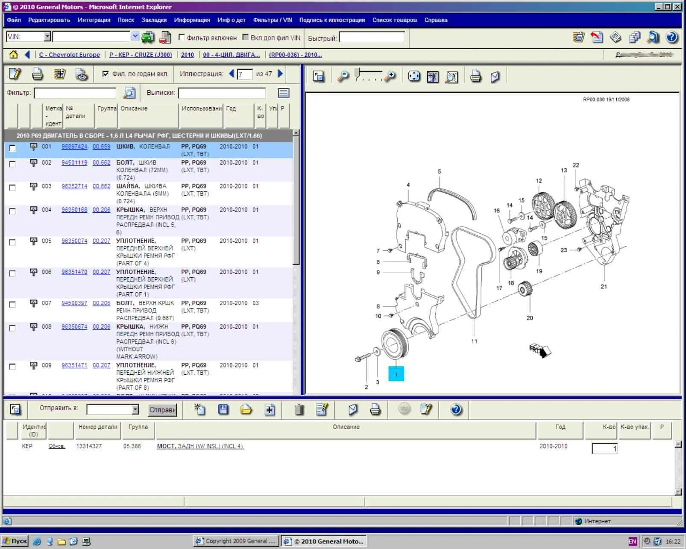This screenshot has height=549, width=686.
Task: Open the Фильтры / VIN menu
Action: (x=273, y=20)
